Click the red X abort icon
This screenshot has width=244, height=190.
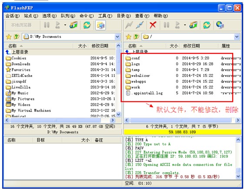[x=153, y=25]
